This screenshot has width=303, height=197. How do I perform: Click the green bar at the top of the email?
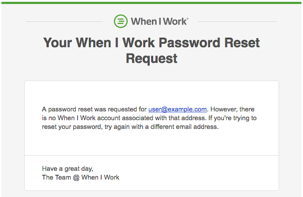(x=151, y=2)
